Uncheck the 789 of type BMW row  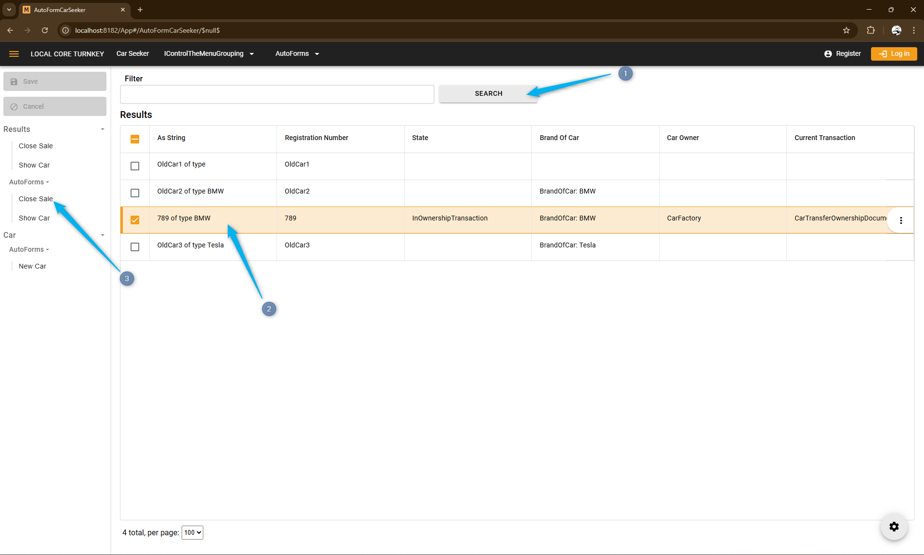tap(135, 220)
